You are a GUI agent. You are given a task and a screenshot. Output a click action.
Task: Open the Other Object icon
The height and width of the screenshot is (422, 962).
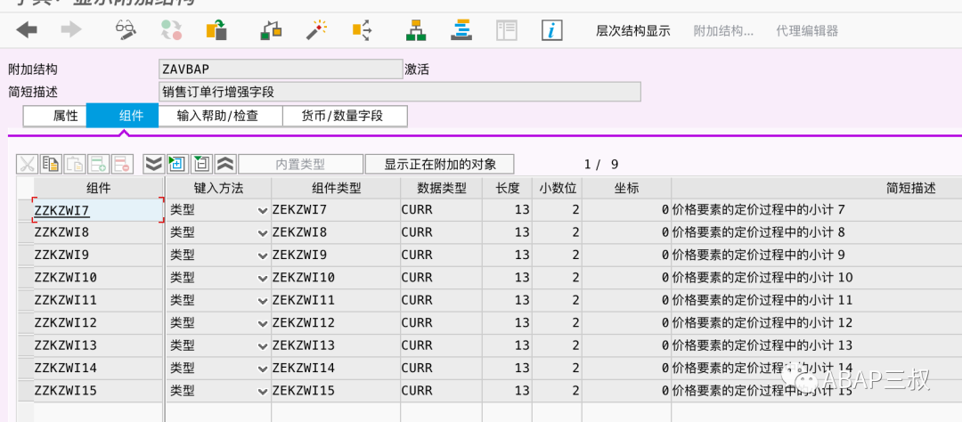click(216, 29)
